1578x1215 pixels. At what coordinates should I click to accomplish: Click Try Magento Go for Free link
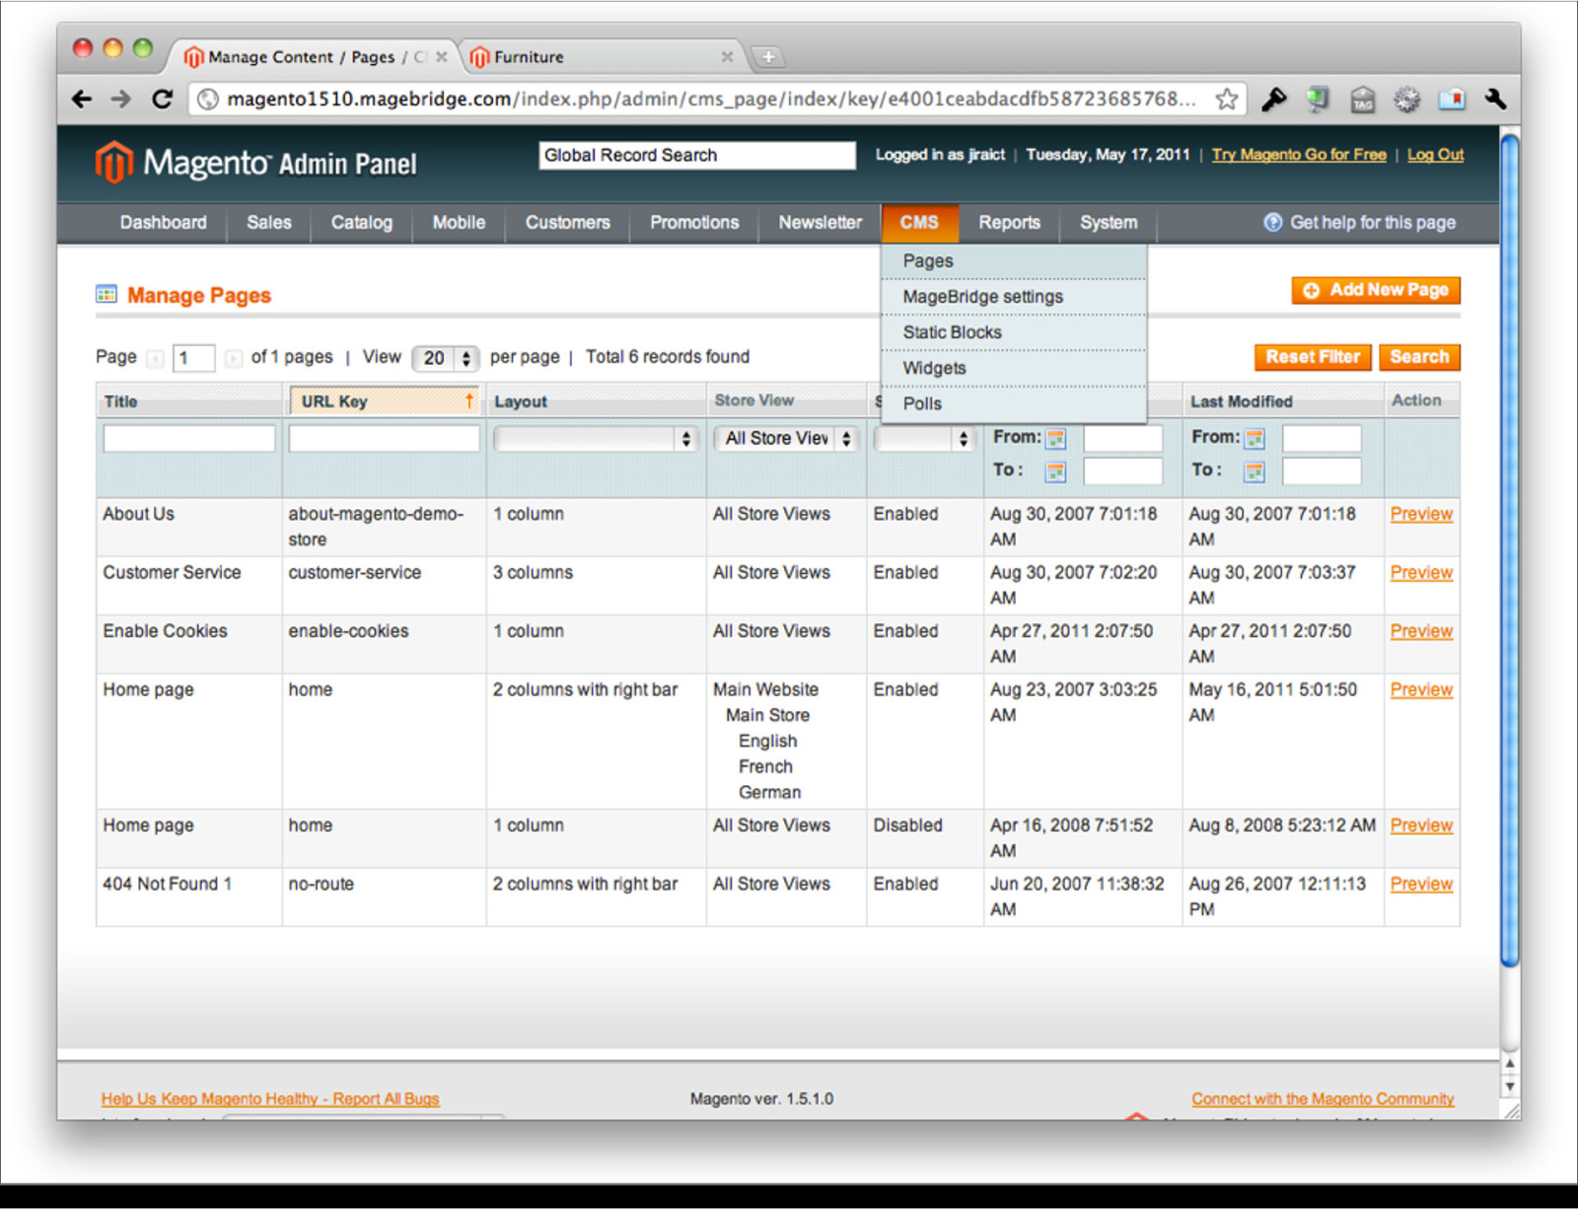[x=1299, y=155]
